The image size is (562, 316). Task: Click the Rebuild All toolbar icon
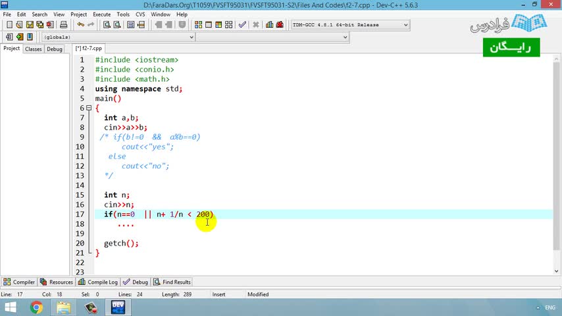click(228, 25)
